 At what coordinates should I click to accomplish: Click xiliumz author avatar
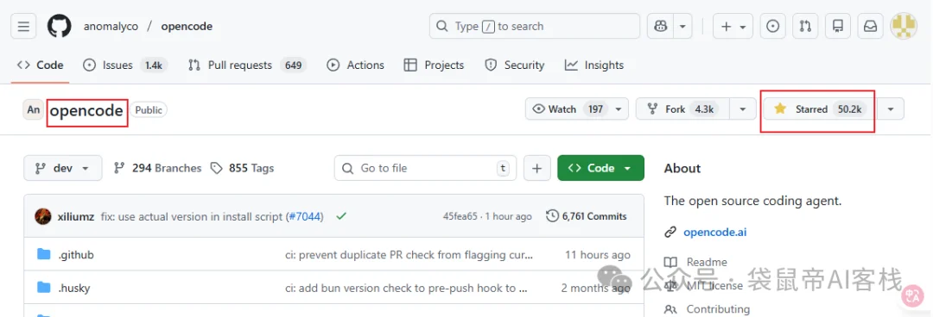click(43, 216)
